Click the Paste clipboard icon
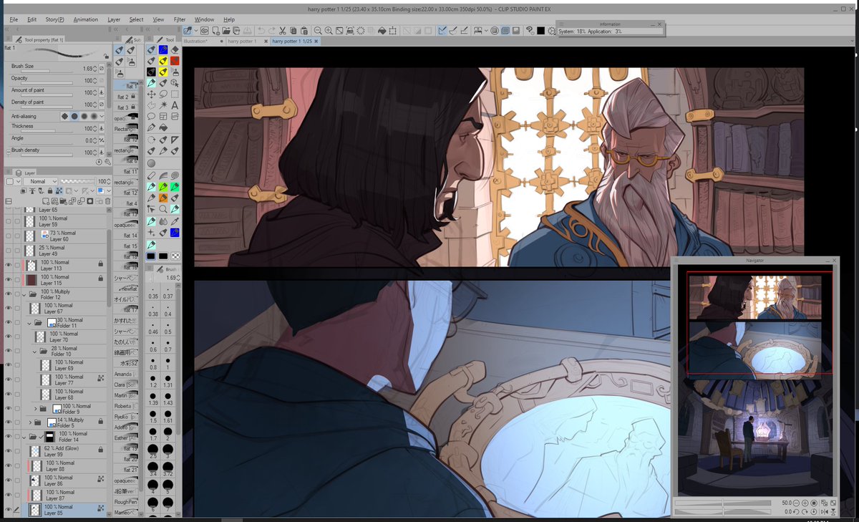Screen dimensions: 859x522 tap(304, 31)
